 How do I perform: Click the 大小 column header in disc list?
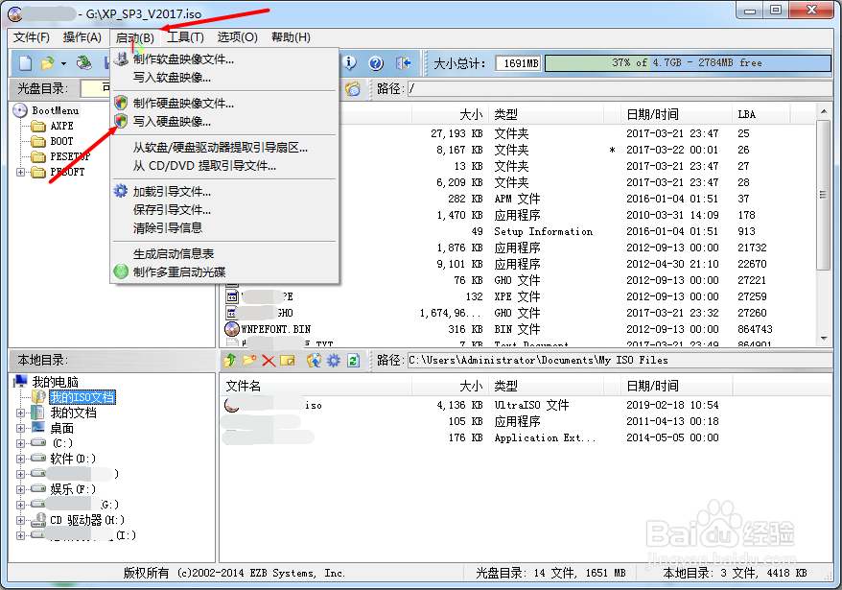[x=449, y=114]
